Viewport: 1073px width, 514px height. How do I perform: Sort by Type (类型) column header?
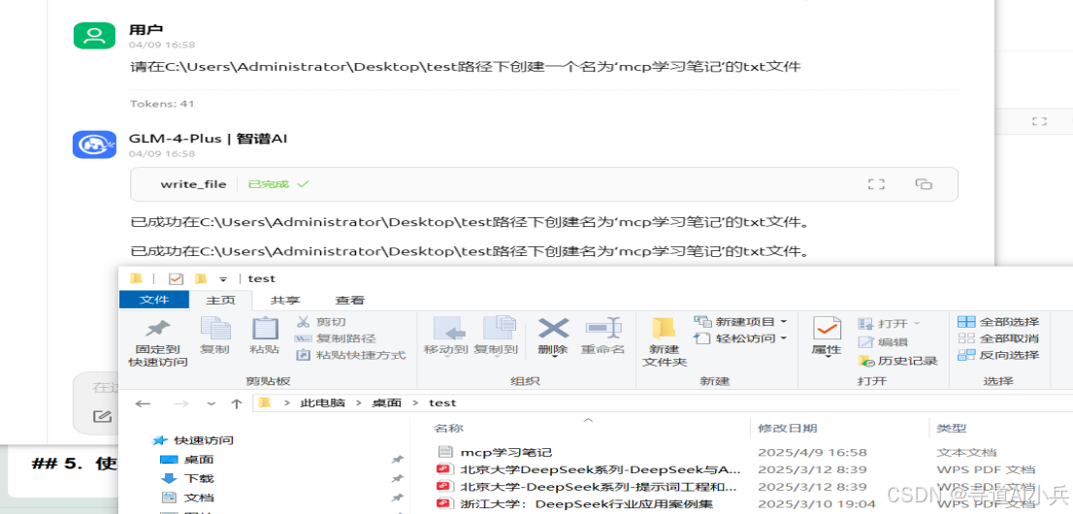[x=951, y=429]
